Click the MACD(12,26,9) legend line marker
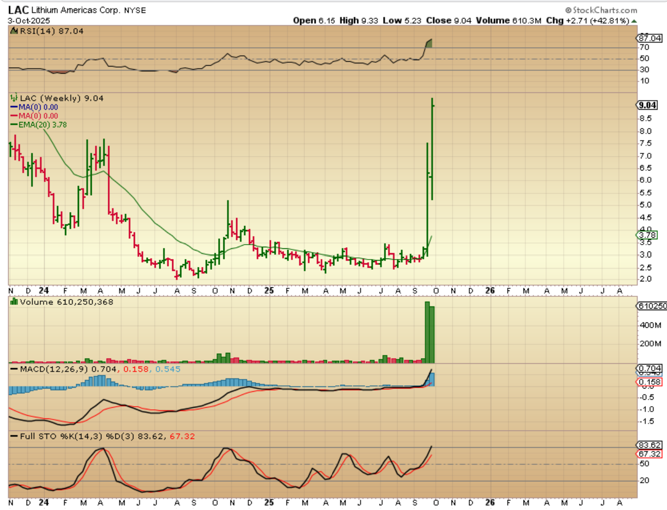Viewport: 667px width, 510px height. click(x=14, y=369)
